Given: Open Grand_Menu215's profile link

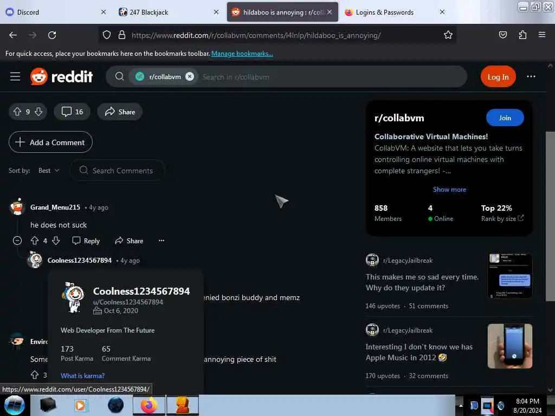Looking at the screenshot, I should (55, 207).
